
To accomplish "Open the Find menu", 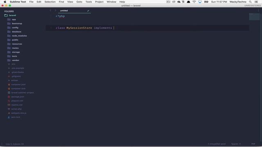I will coord(61,2).
